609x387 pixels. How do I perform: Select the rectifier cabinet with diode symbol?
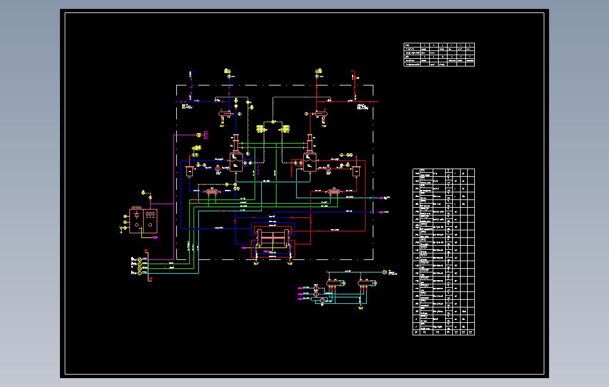click(x=136, y=220)
